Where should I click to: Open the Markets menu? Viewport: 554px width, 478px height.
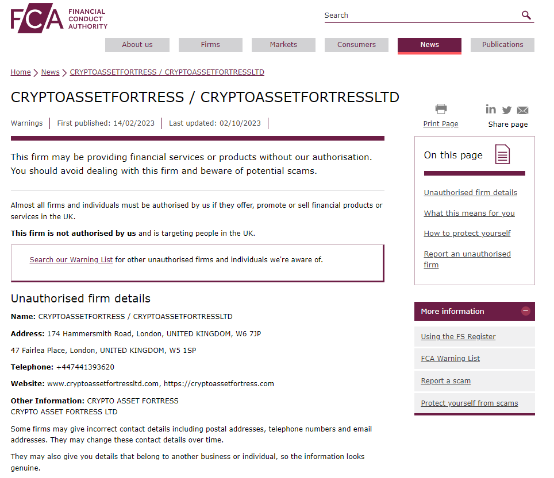[283, 45]
